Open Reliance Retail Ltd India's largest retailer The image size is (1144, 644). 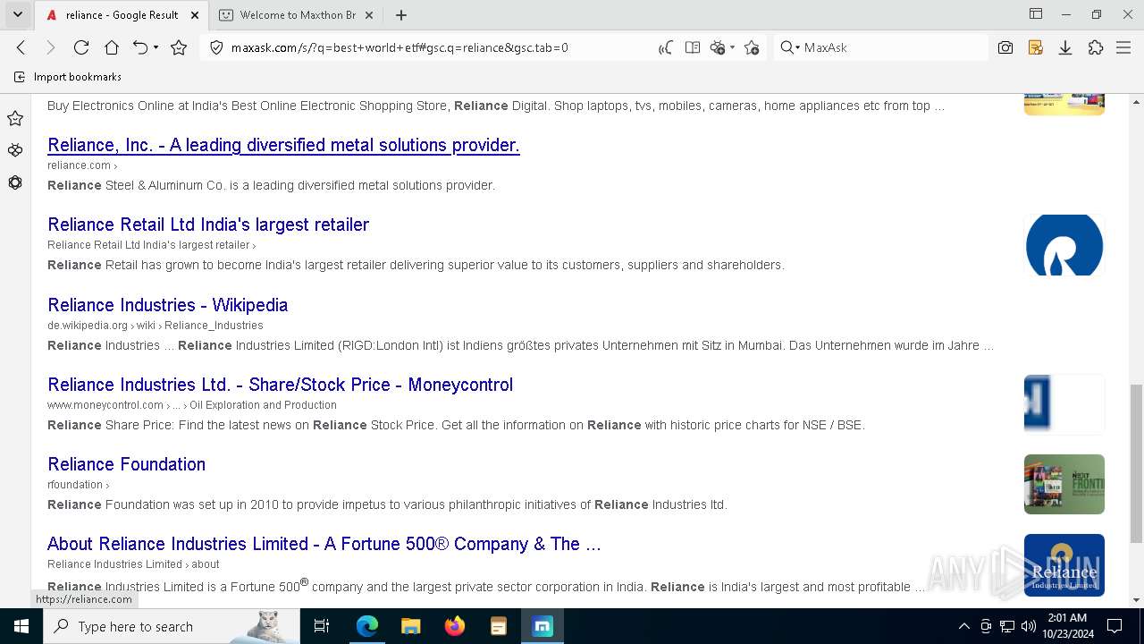point(208,225)
